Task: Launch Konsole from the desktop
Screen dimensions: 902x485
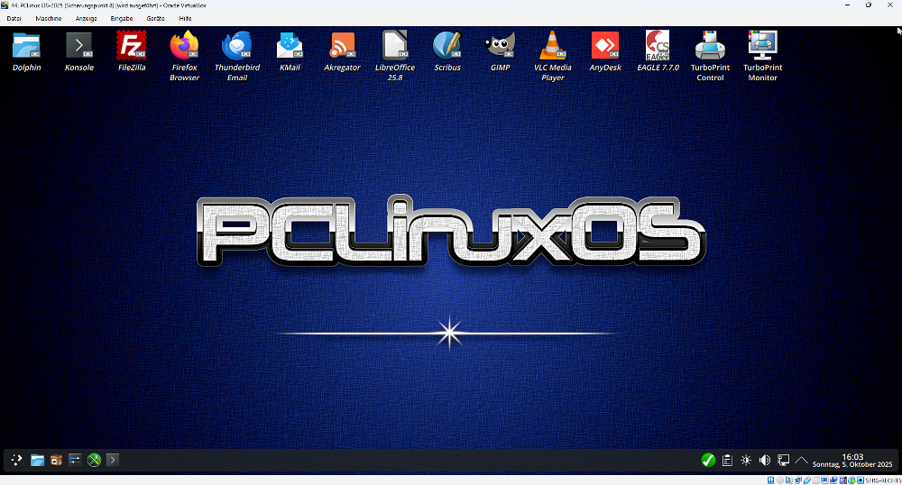Action: point(79,45)
